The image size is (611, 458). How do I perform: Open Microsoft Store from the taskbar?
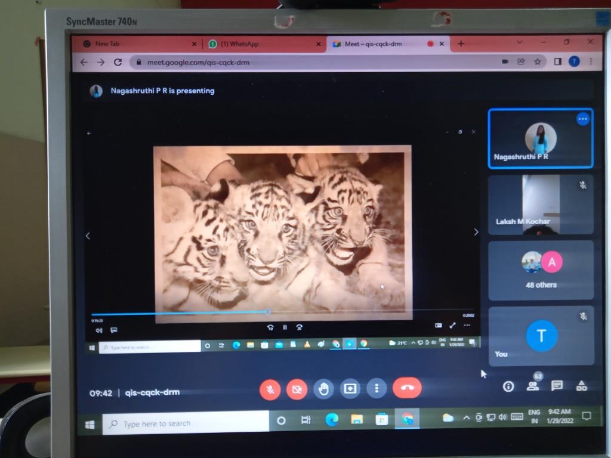[382, 419]
